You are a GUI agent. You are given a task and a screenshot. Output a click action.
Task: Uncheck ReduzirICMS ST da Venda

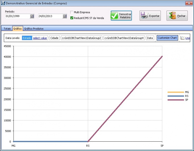(72, 18)
